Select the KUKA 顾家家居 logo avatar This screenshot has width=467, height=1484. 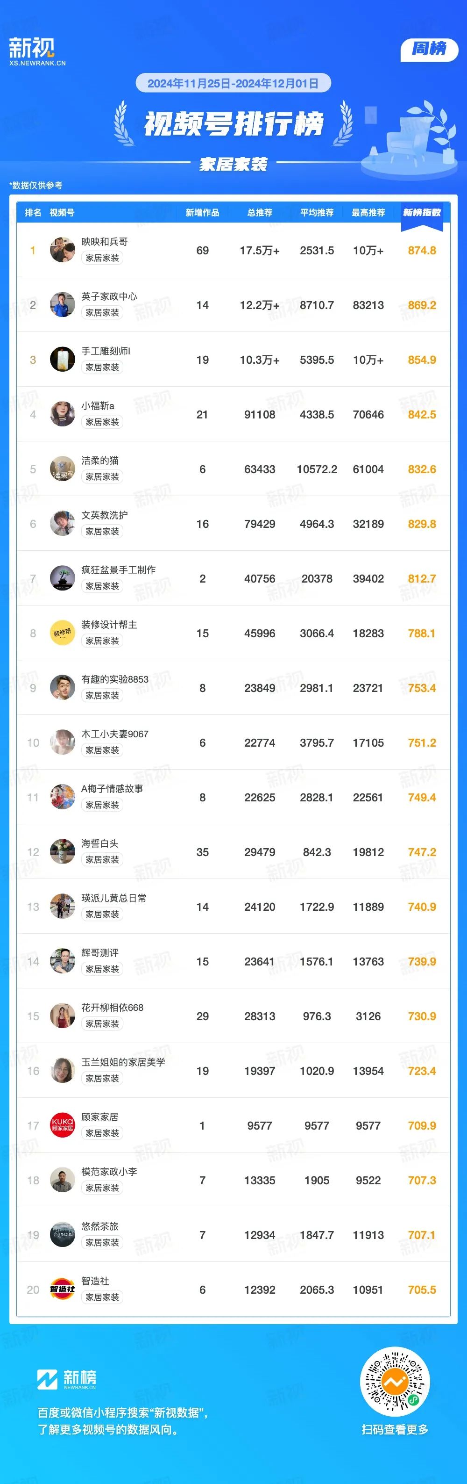(62, 1125)
